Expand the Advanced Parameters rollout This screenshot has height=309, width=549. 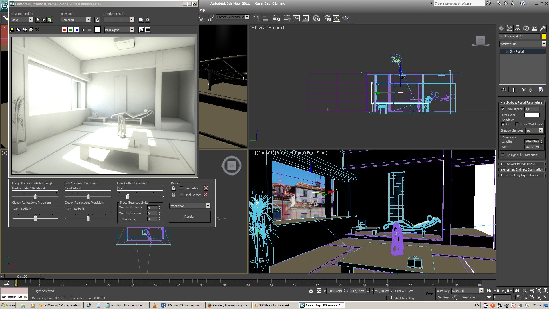[522, 164]
